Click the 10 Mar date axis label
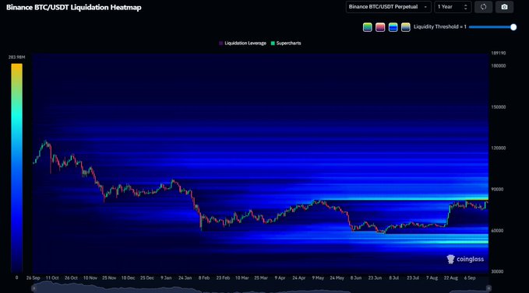The height and width of the screenshot is (293, 529). (242, 278)
